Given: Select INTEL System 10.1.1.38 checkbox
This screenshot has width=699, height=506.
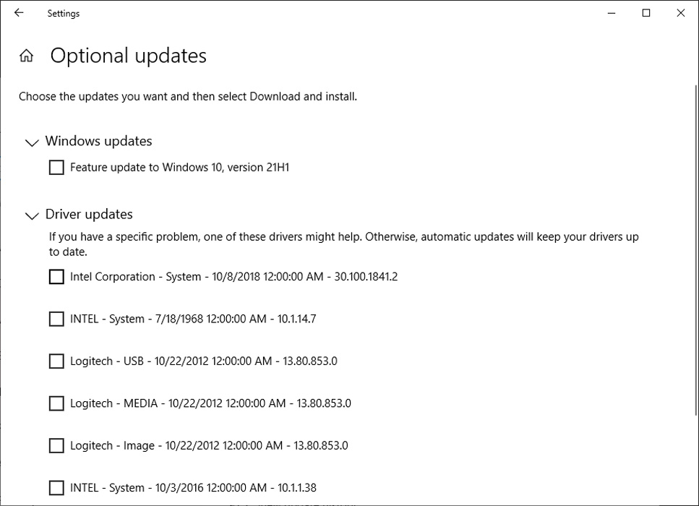Looking at the screenshot, I should 56,488.
